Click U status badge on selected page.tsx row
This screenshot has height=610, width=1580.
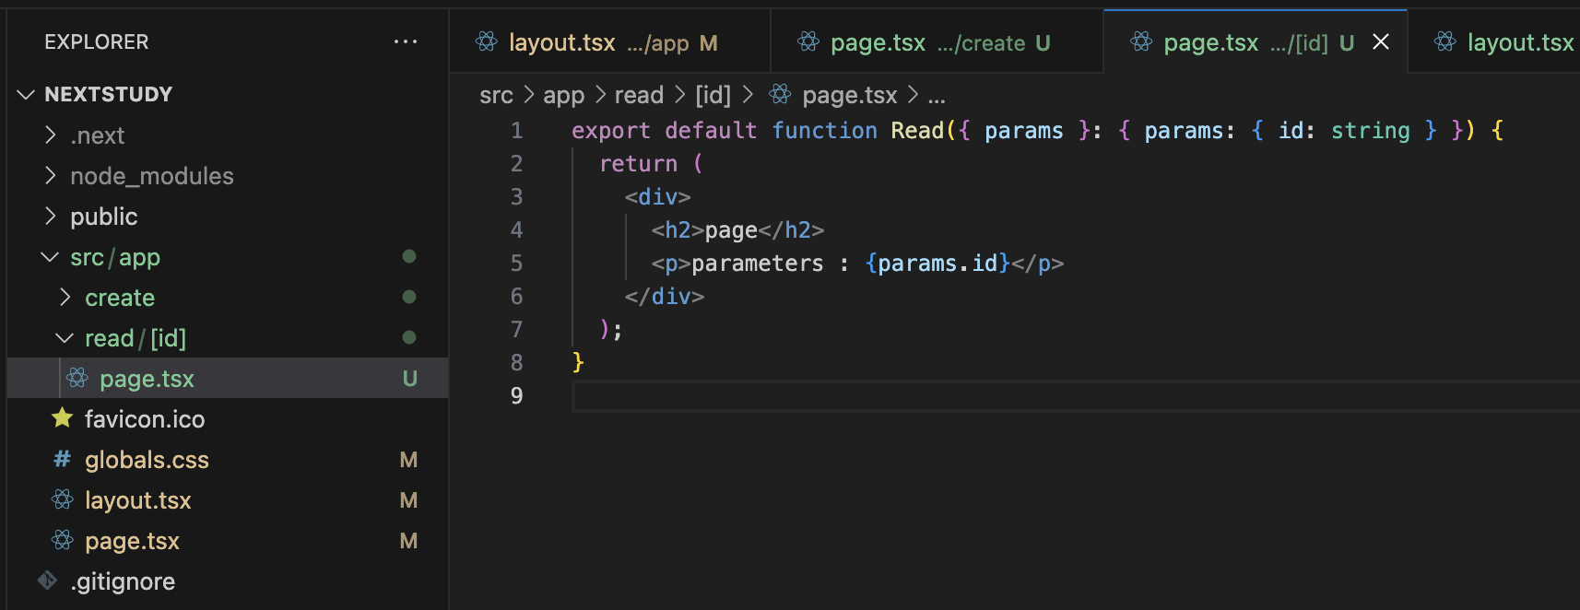point(410,379)
